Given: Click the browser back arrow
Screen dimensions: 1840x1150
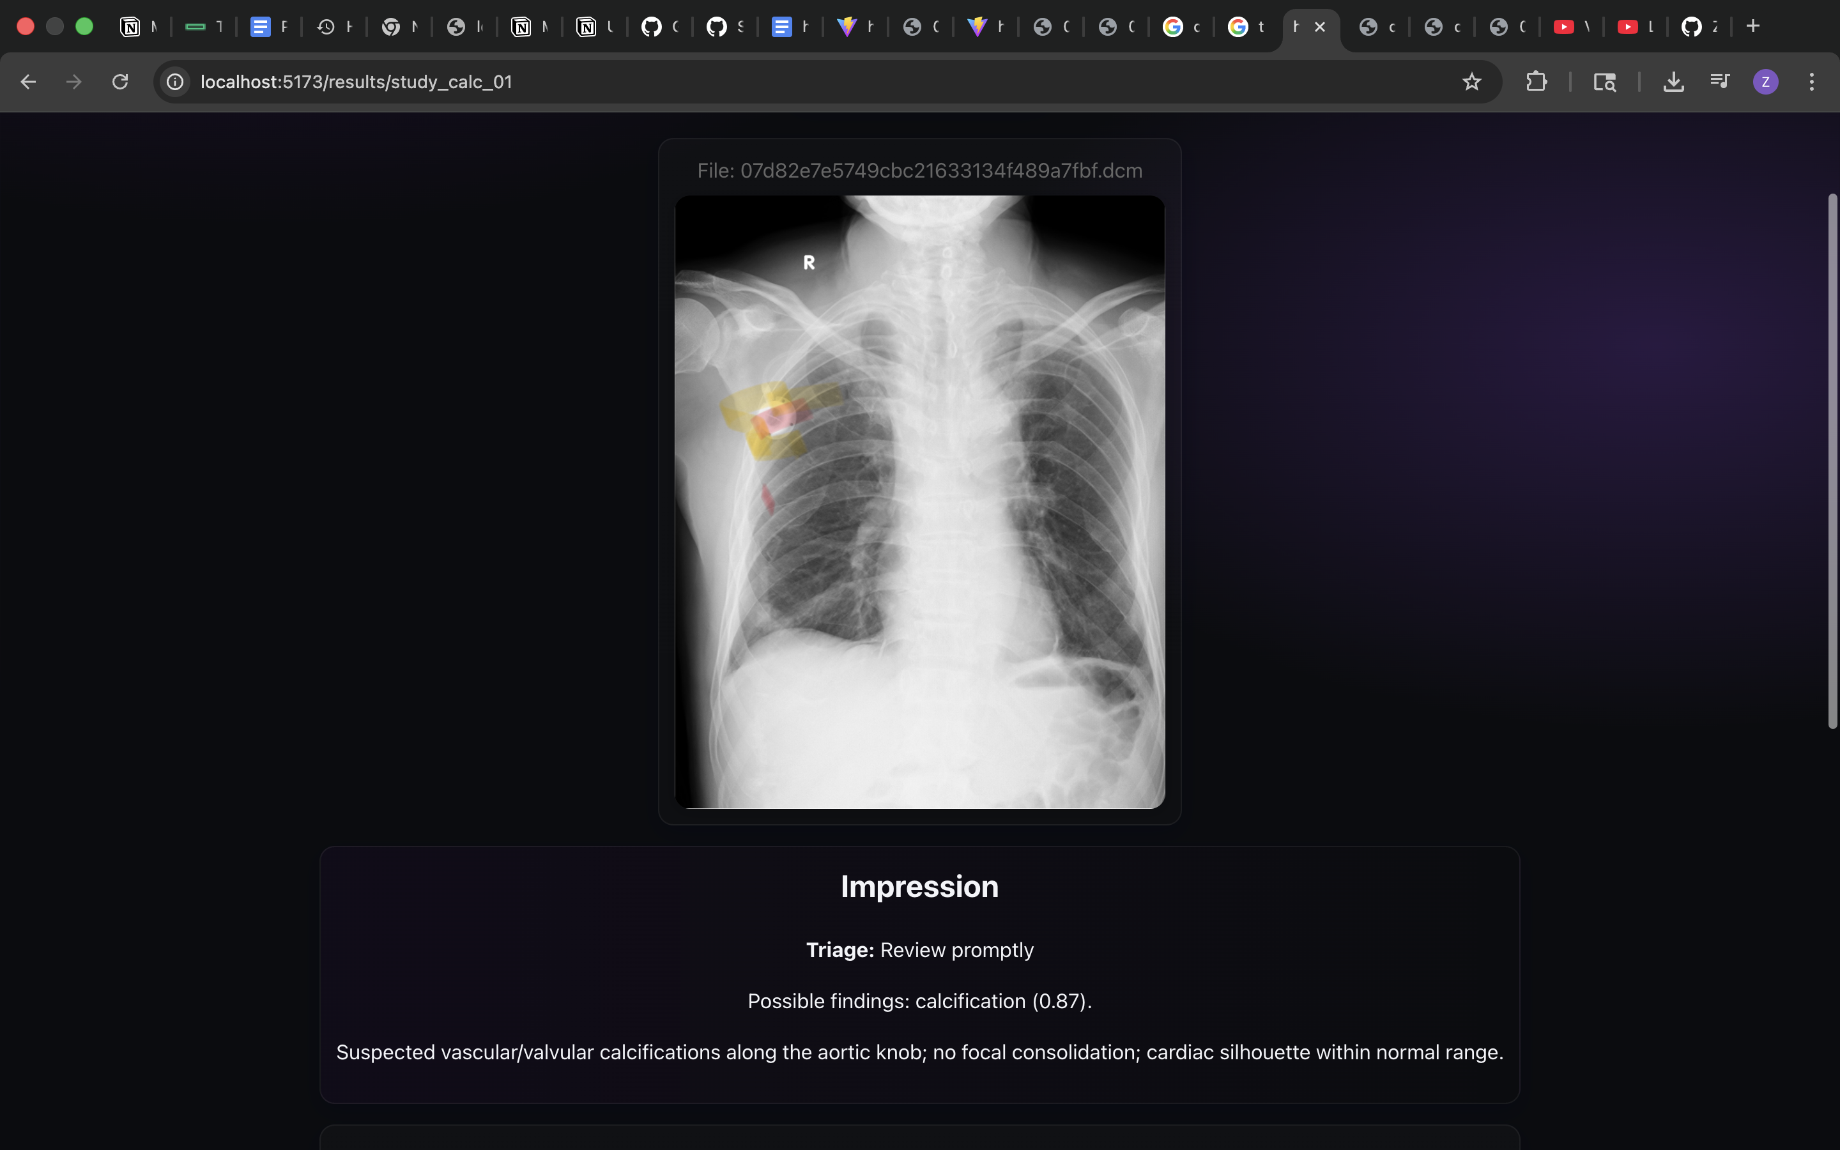Looking at the screenshot, I should point(28,81).
